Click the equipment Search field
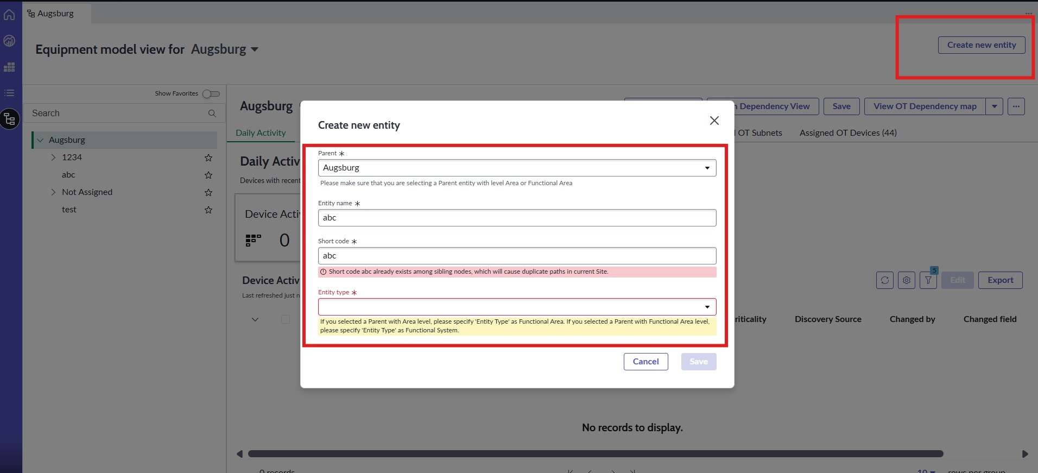Viewport: 1038px width, 473px height. pyautogui.click(x=124, y=113)
